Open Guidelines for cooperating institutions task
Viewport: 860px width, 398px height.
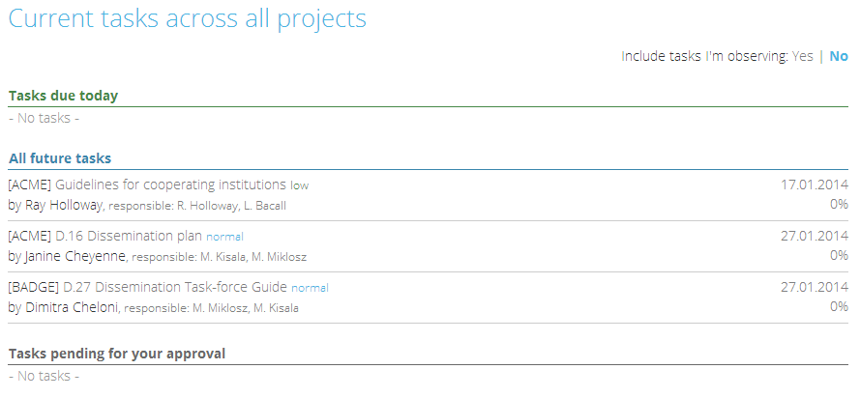tap(170, 185)
